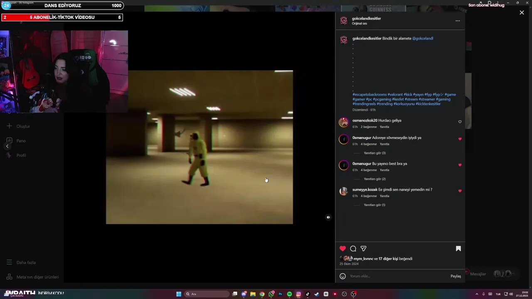This screenshot has width=532, height=299.
Task: Reply to osmanozkok20 via Yanıtla
Action: (x=384, y=127)
